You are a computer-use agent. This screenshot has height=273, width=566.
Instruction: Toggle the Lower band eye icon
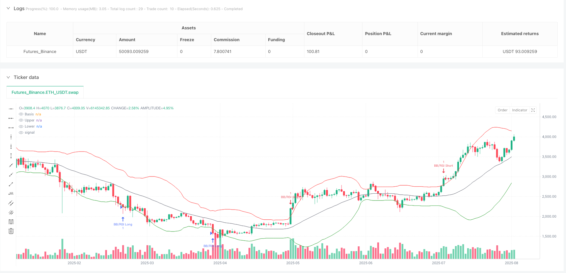(21, 127)
